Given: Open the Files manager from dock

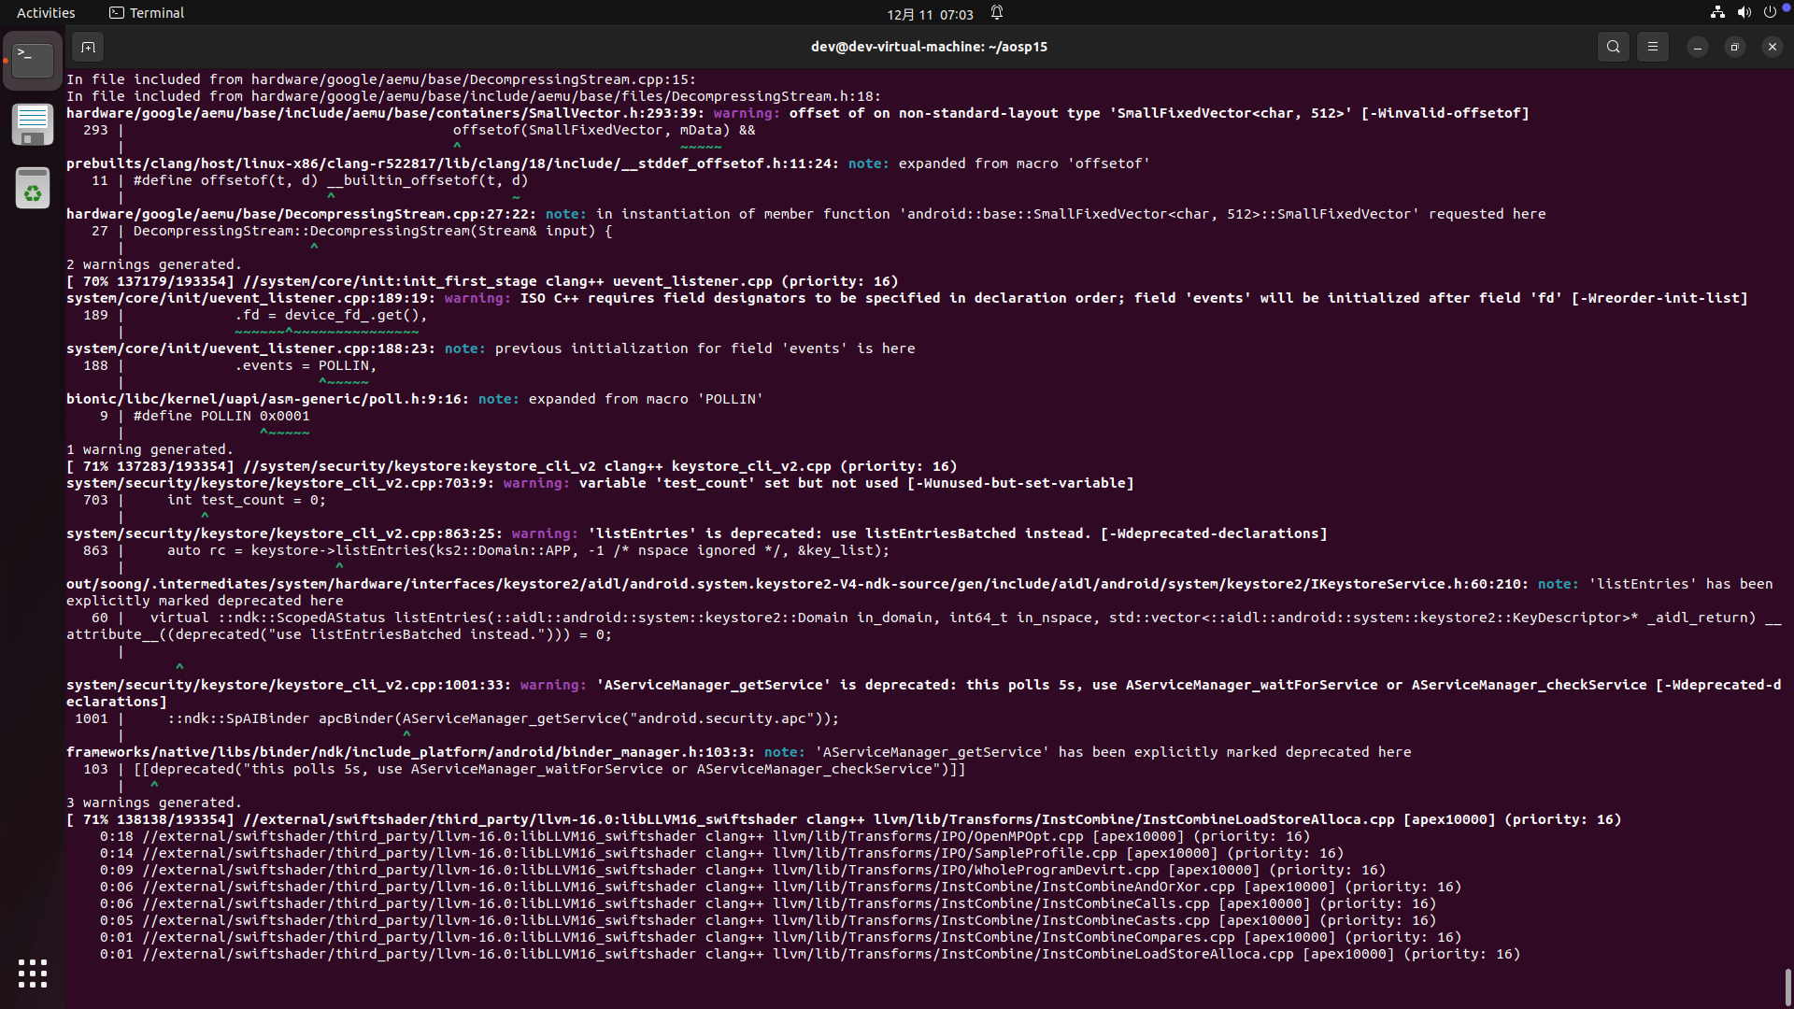Looking at the screenshot, I should click(x=33, y=124).
